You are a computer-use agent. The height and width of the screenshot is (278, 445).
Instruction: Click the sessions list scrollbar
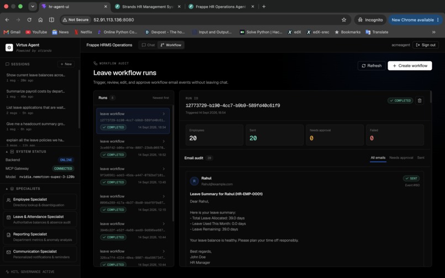pyautogui.click(x=79, y=99)
